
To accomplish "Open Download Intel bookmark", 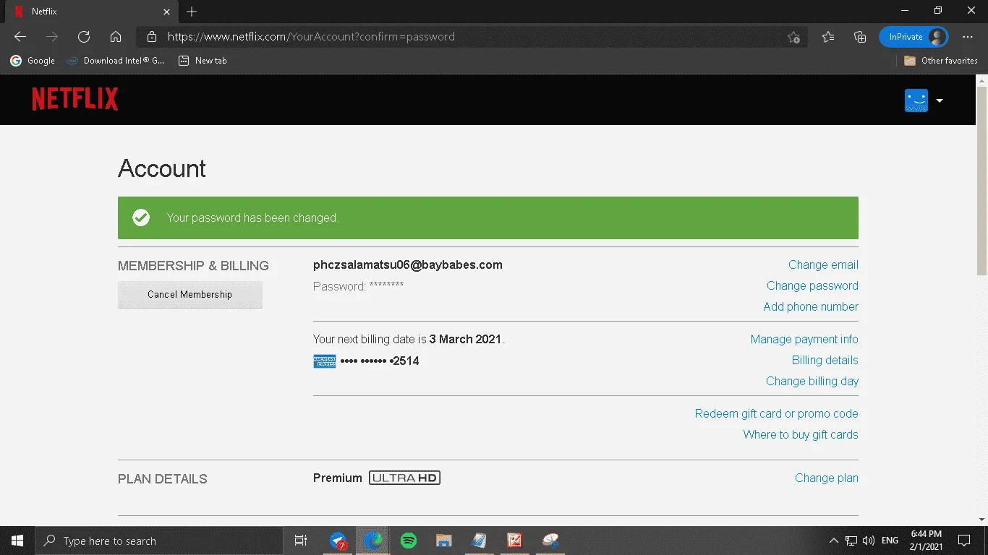I will pyautogui.click(x=116, y=61).
